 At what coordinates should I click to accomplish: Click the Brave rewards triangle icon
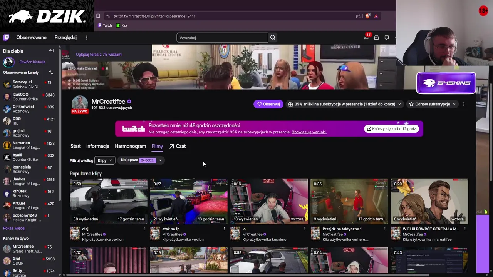376,16
